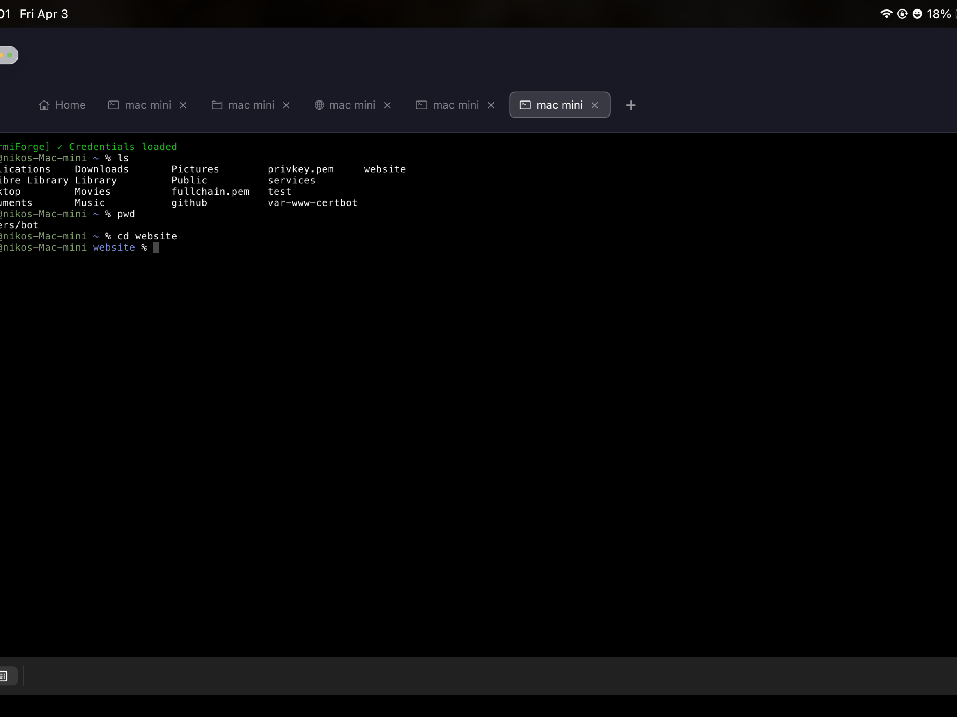Close the globe mac mini tab
Screen dimensions: 957x717
pos(387,105)
